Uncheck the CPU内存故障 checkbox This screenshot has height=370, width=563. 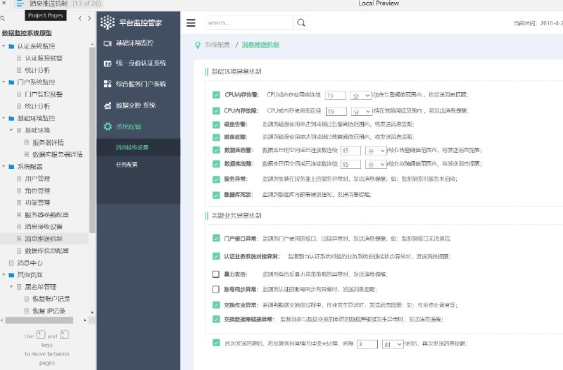coord(216,110)
